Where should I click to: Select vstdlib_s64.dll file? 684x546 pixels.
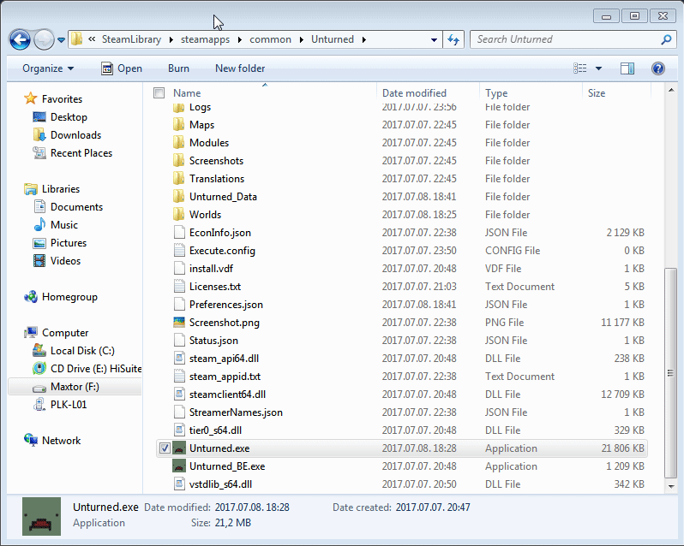pyautogui.click(x=220, y=484)
